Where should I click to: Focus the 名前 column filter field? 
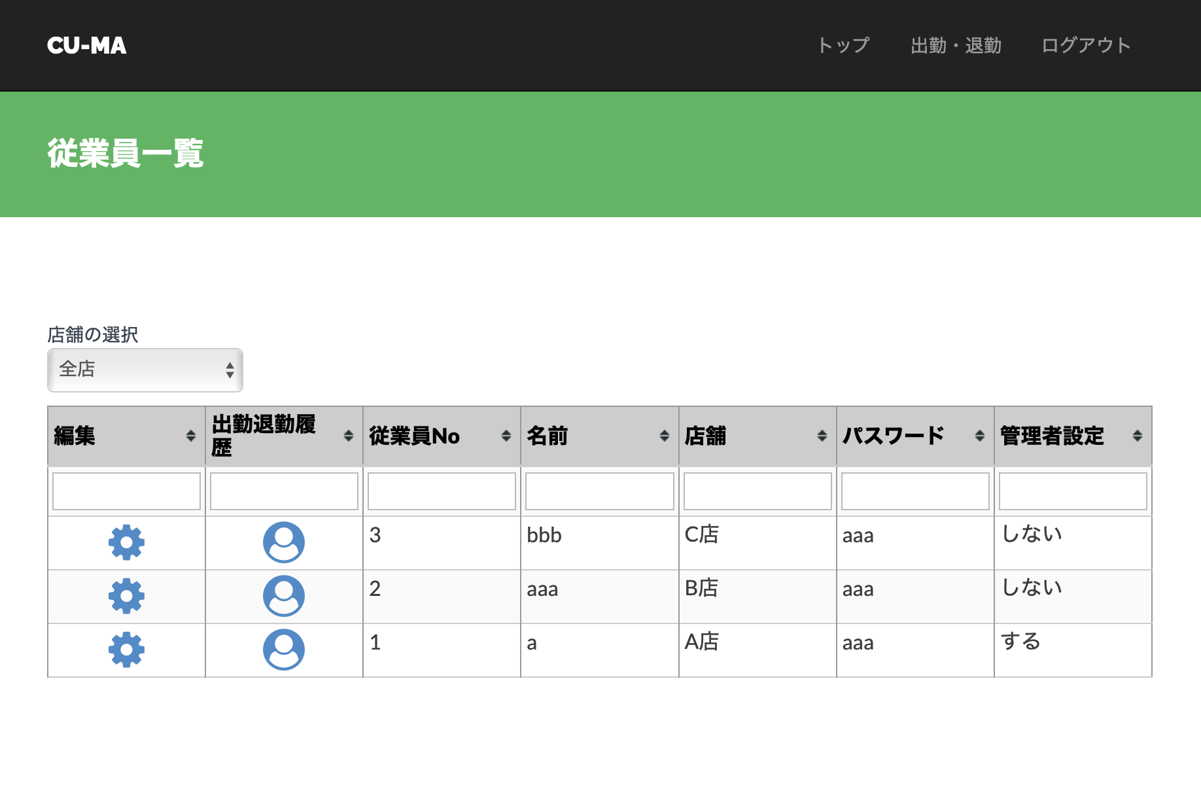[599, 491]
